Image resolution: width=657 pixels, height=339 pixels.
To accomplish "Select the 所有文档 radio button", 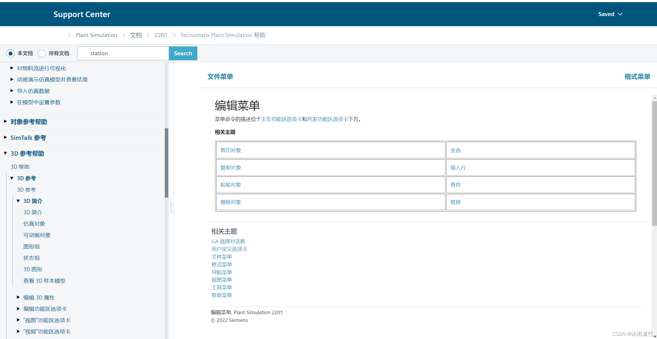I will pyautogui.click(x=42, y=53).
